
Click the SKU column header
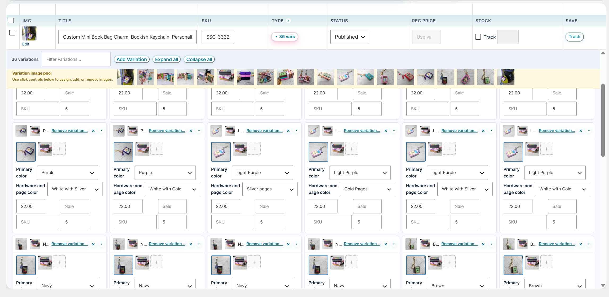[x=206, y=21]
